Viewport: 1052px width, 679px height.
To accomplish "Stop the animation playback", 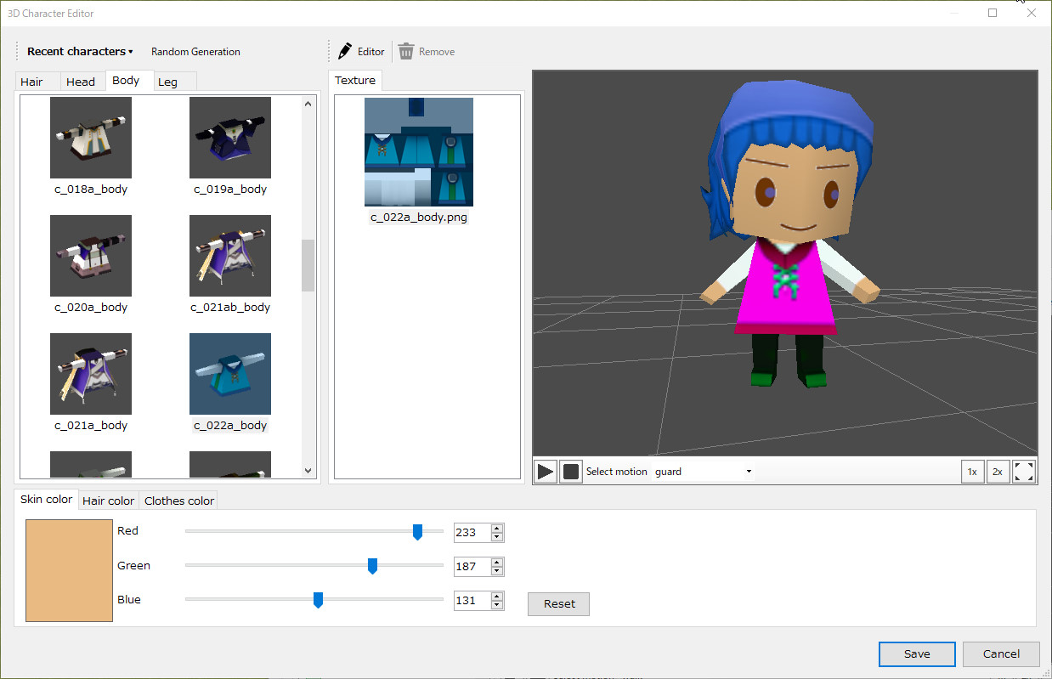I will click(x=570, y=471).
